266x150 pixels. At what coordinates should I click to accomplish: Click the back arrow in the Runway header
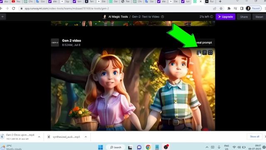3,17
